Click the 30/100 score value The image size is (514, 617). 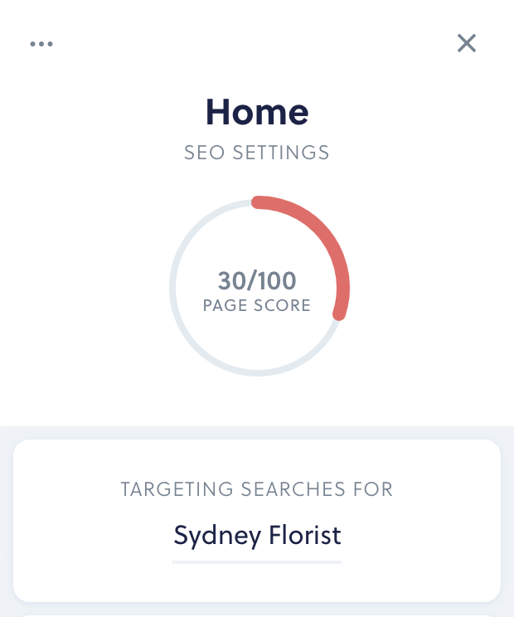257,281
